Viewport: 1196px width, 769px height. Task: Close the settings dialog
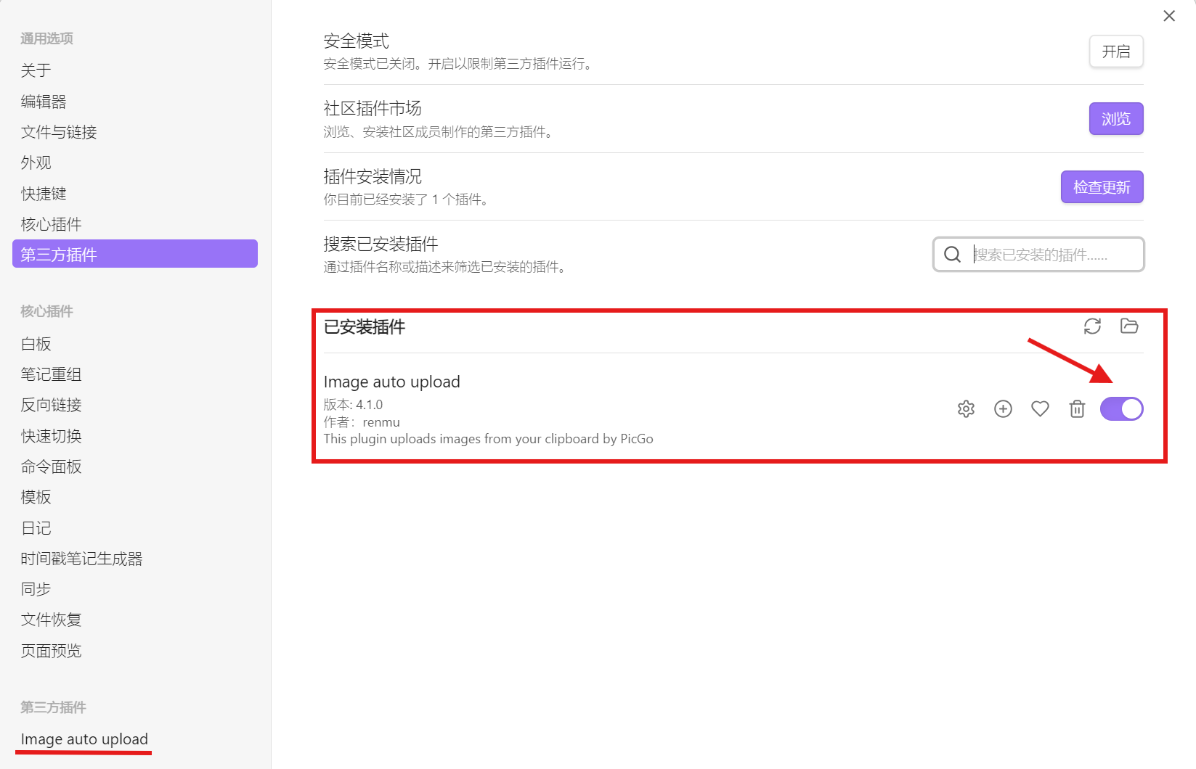(1169, 16)
